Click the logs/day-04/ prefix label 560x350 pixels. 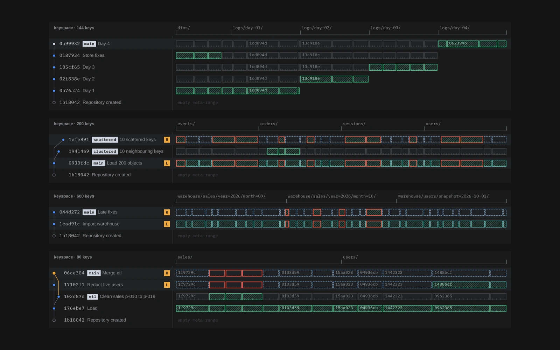[454, 28]
